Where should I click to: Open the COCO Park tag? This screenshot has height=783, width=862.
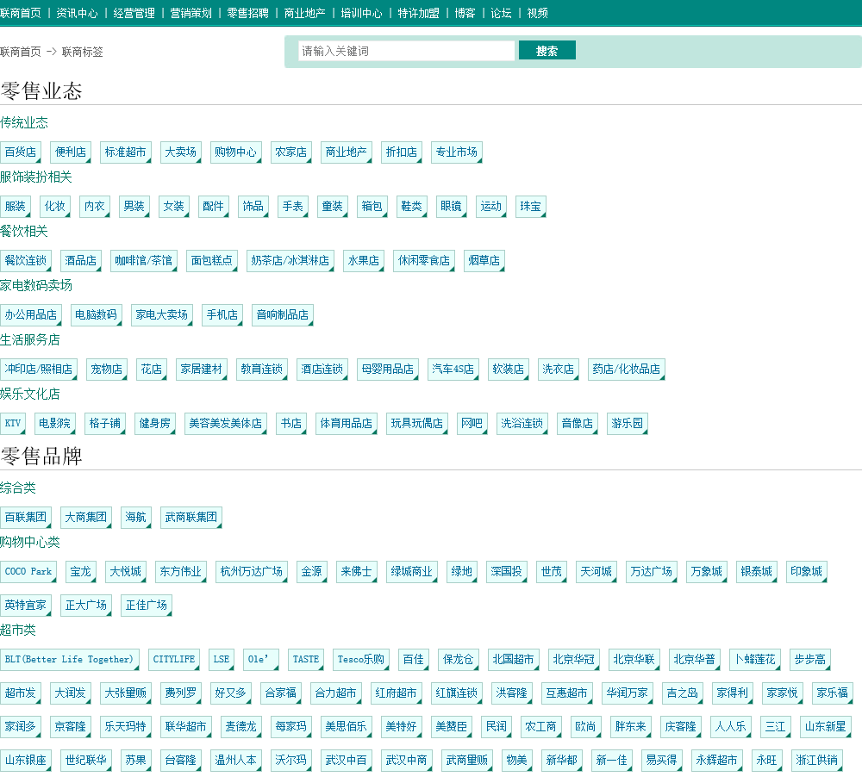[x=28, y=572]
